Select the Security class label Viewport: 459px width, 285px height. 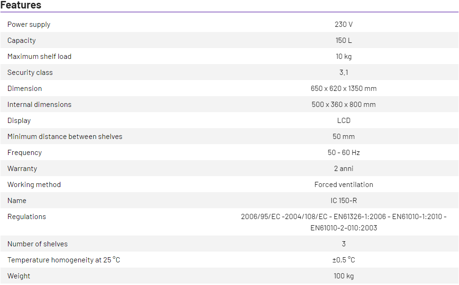click(x=30, y=73)
